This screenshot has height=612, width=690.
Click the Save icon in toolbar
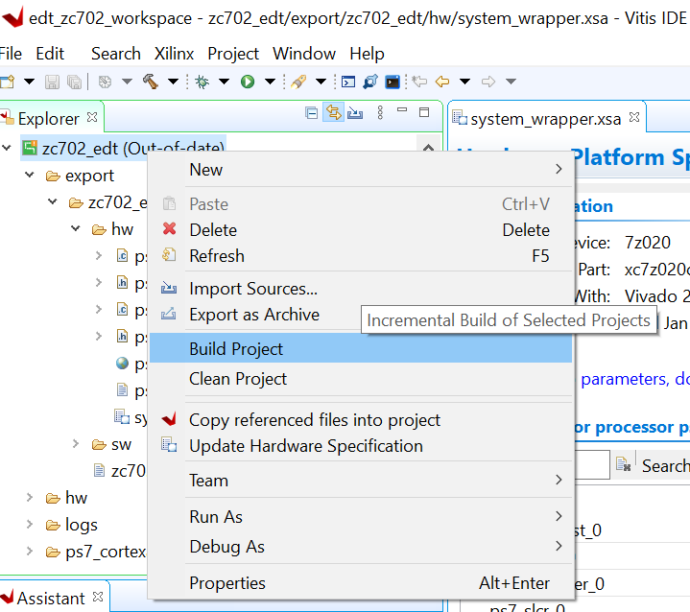[x=52, y=82]
